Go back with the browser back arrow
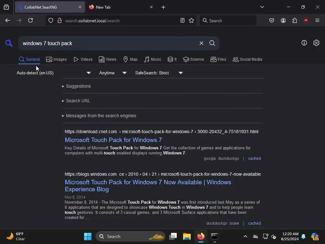325x244 pixels. point(8,21)
